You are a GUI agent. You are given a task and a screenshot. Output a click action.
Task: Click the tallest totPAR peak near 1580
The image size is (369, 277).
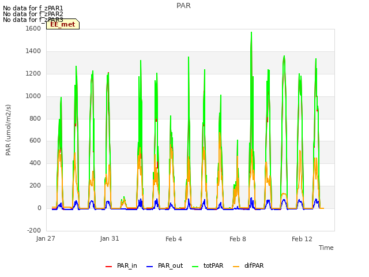[x=251, y=32]
